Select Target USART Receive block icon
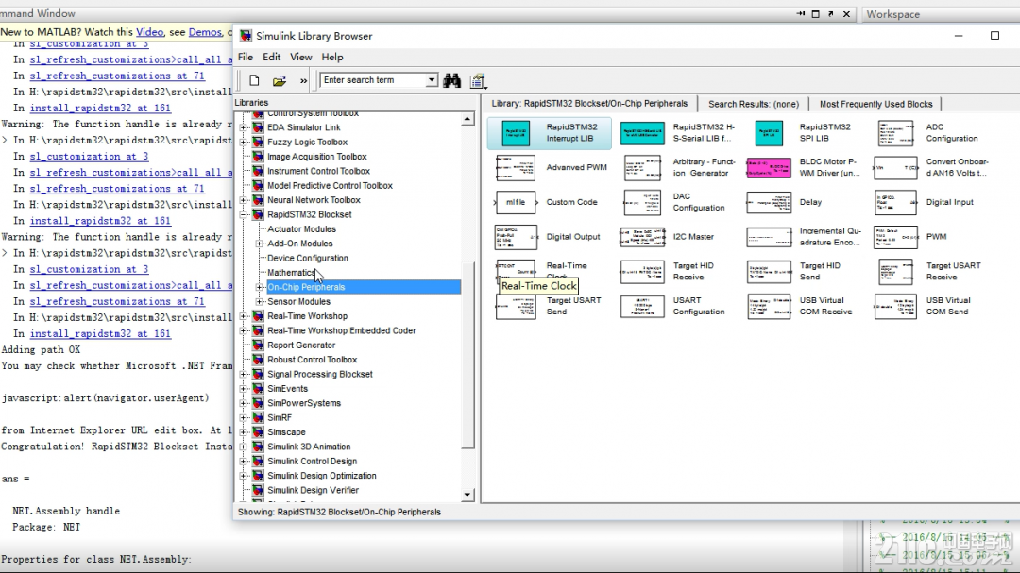 point(895,272)
